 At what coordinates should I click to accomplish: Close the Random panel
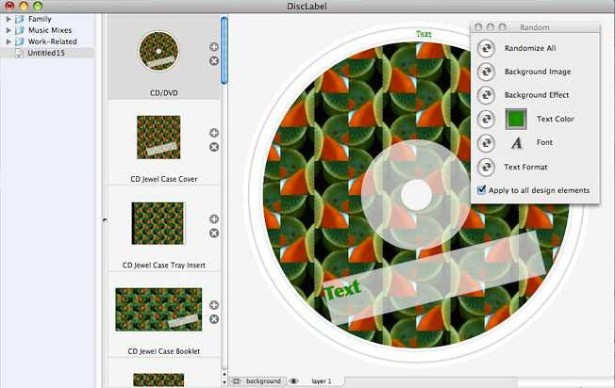(478, 27)
